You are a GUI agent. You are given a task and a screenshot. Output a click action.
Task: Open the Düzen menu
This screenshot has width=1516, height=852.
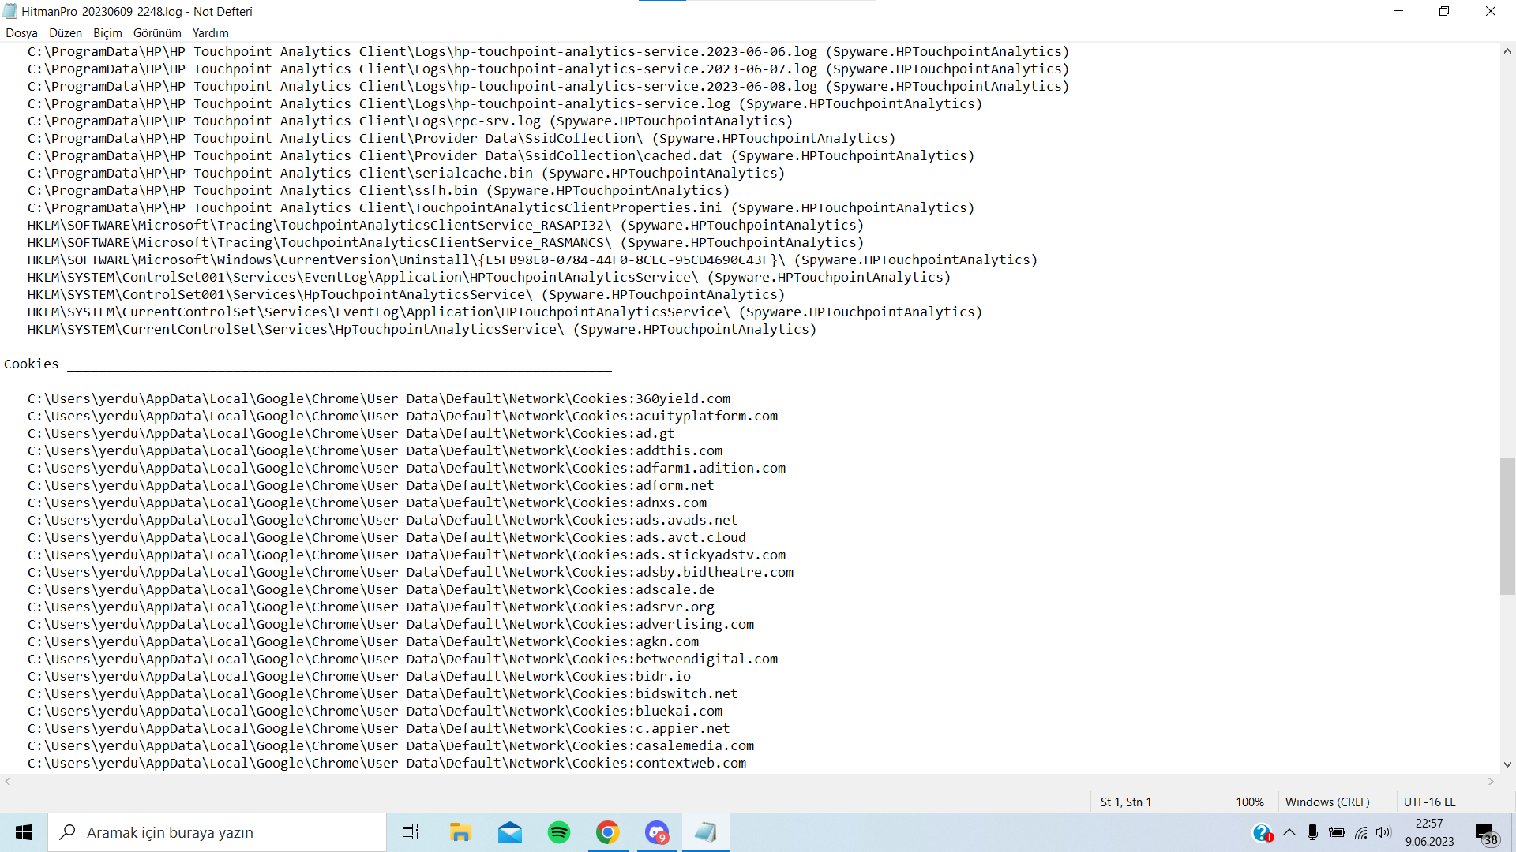coord(66,33)
